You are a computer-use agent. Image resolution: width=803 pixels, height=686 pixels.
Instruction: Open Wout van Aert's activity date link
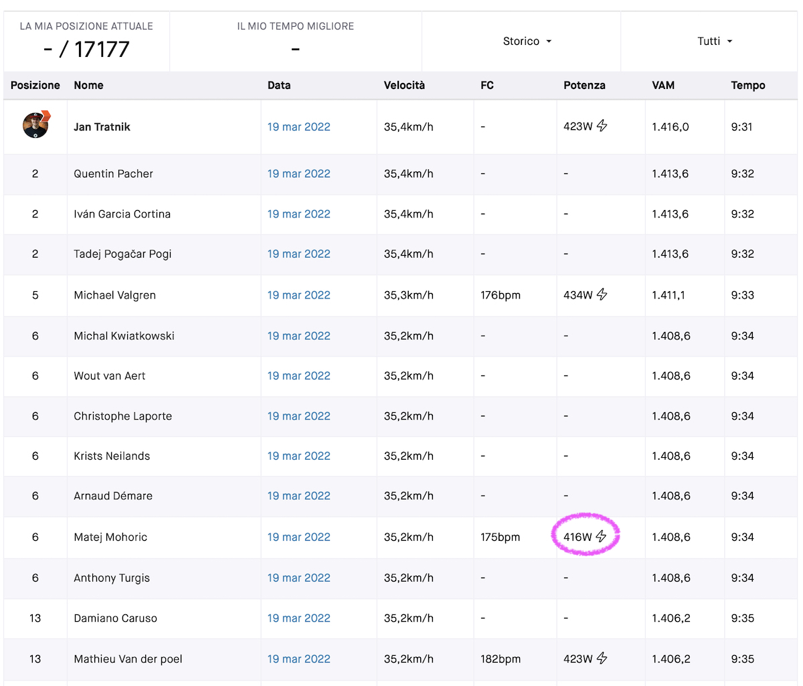click(299, 376)
